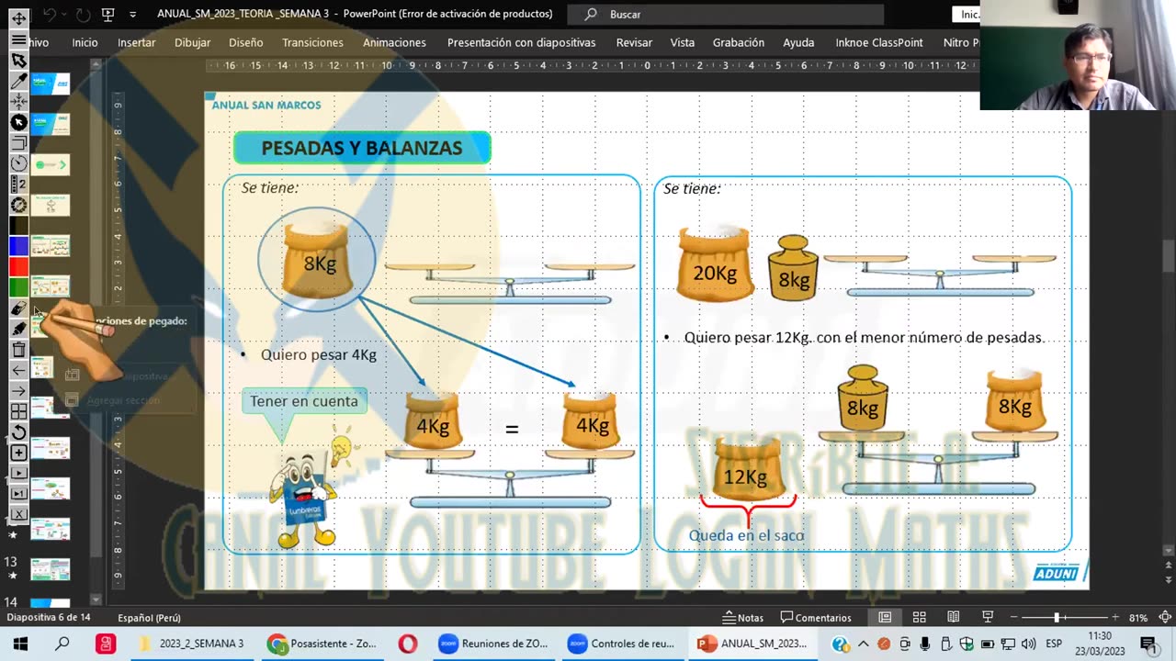Viewport: 1176px width, 661px height.
Task: Click the pen thickness 2 indicator
Action: [18, 184]
